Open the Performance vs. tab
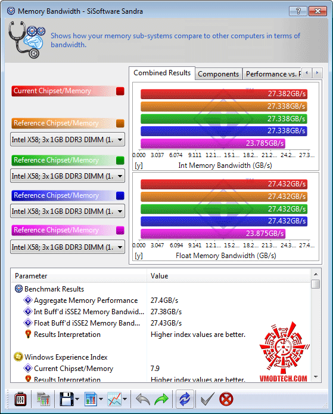This screenshot has height=414, width=333. (x=272, y=74)
